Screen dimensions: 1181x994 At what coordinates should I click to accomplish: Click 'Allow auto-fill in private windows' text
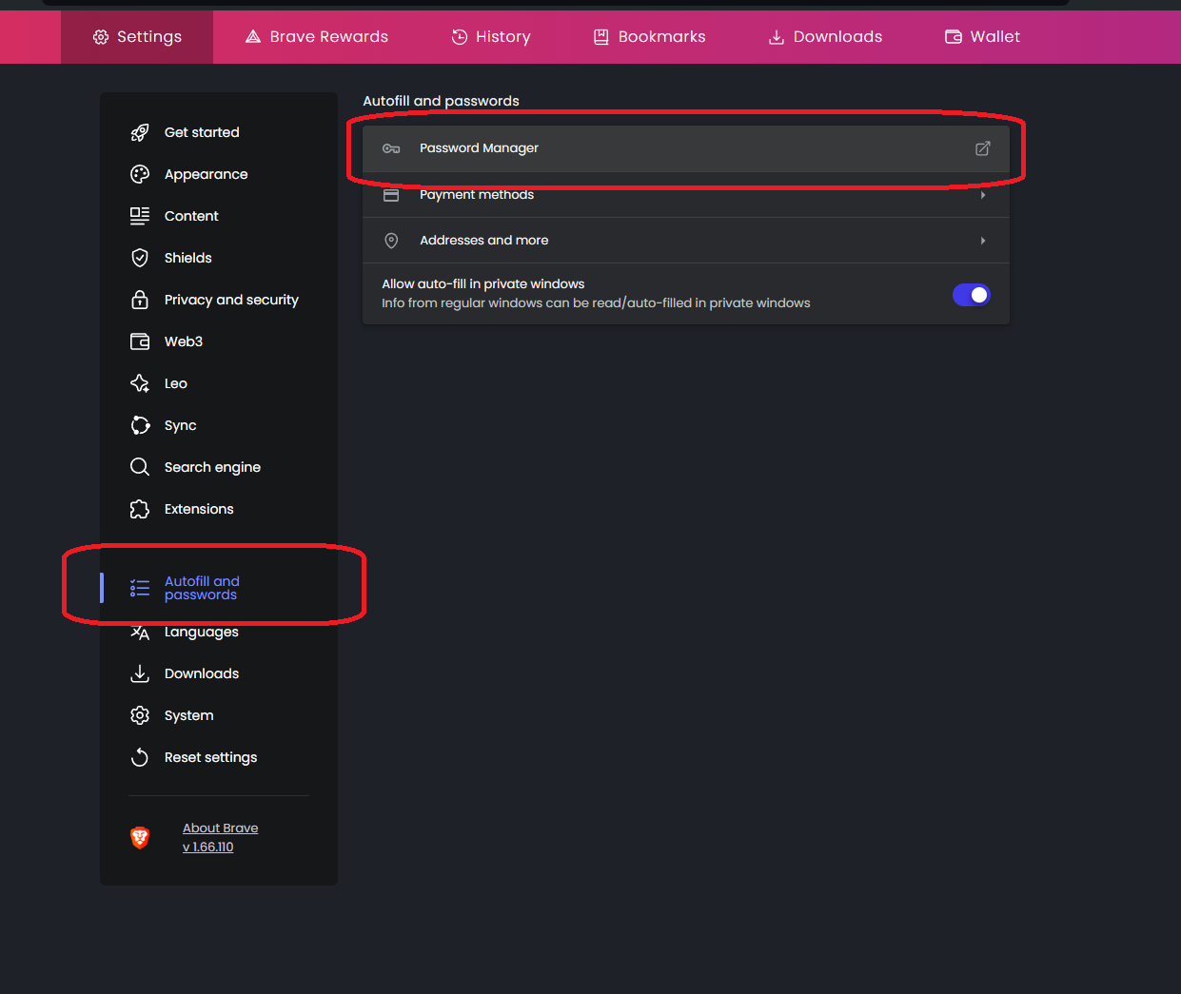coord(483,283)
